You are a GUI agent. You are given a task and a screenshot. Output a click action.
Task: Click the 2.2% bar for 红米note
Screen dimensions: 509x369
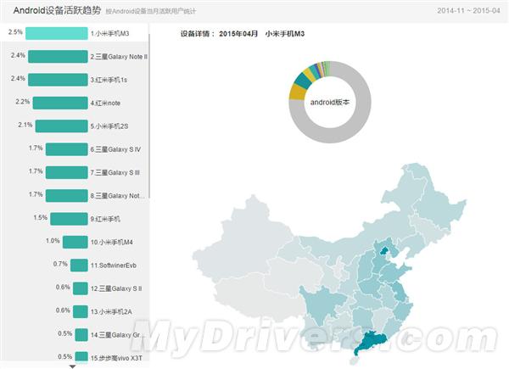60,103
